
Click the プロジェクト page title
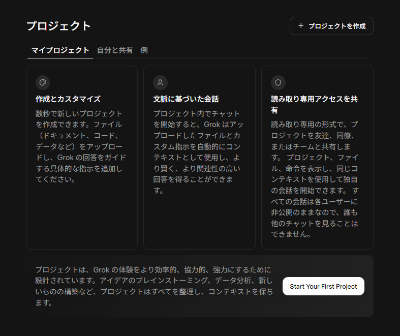point(58,26)
